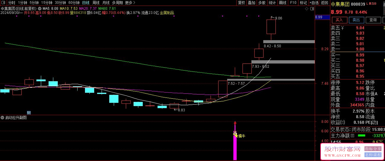Collapse the 启动拉升副图 indicator panel

point(3,118)
